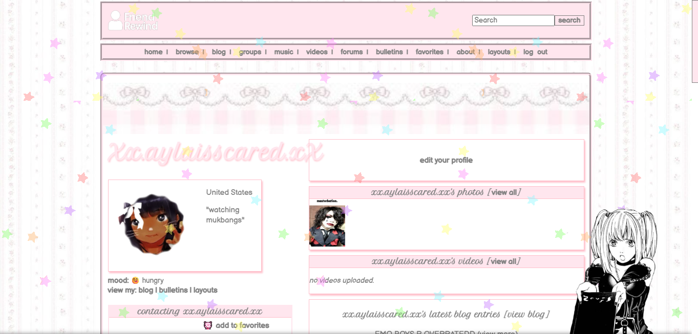698x334 pixels.
Task: Open layouts link under view my
Action: tap(205, 290)
